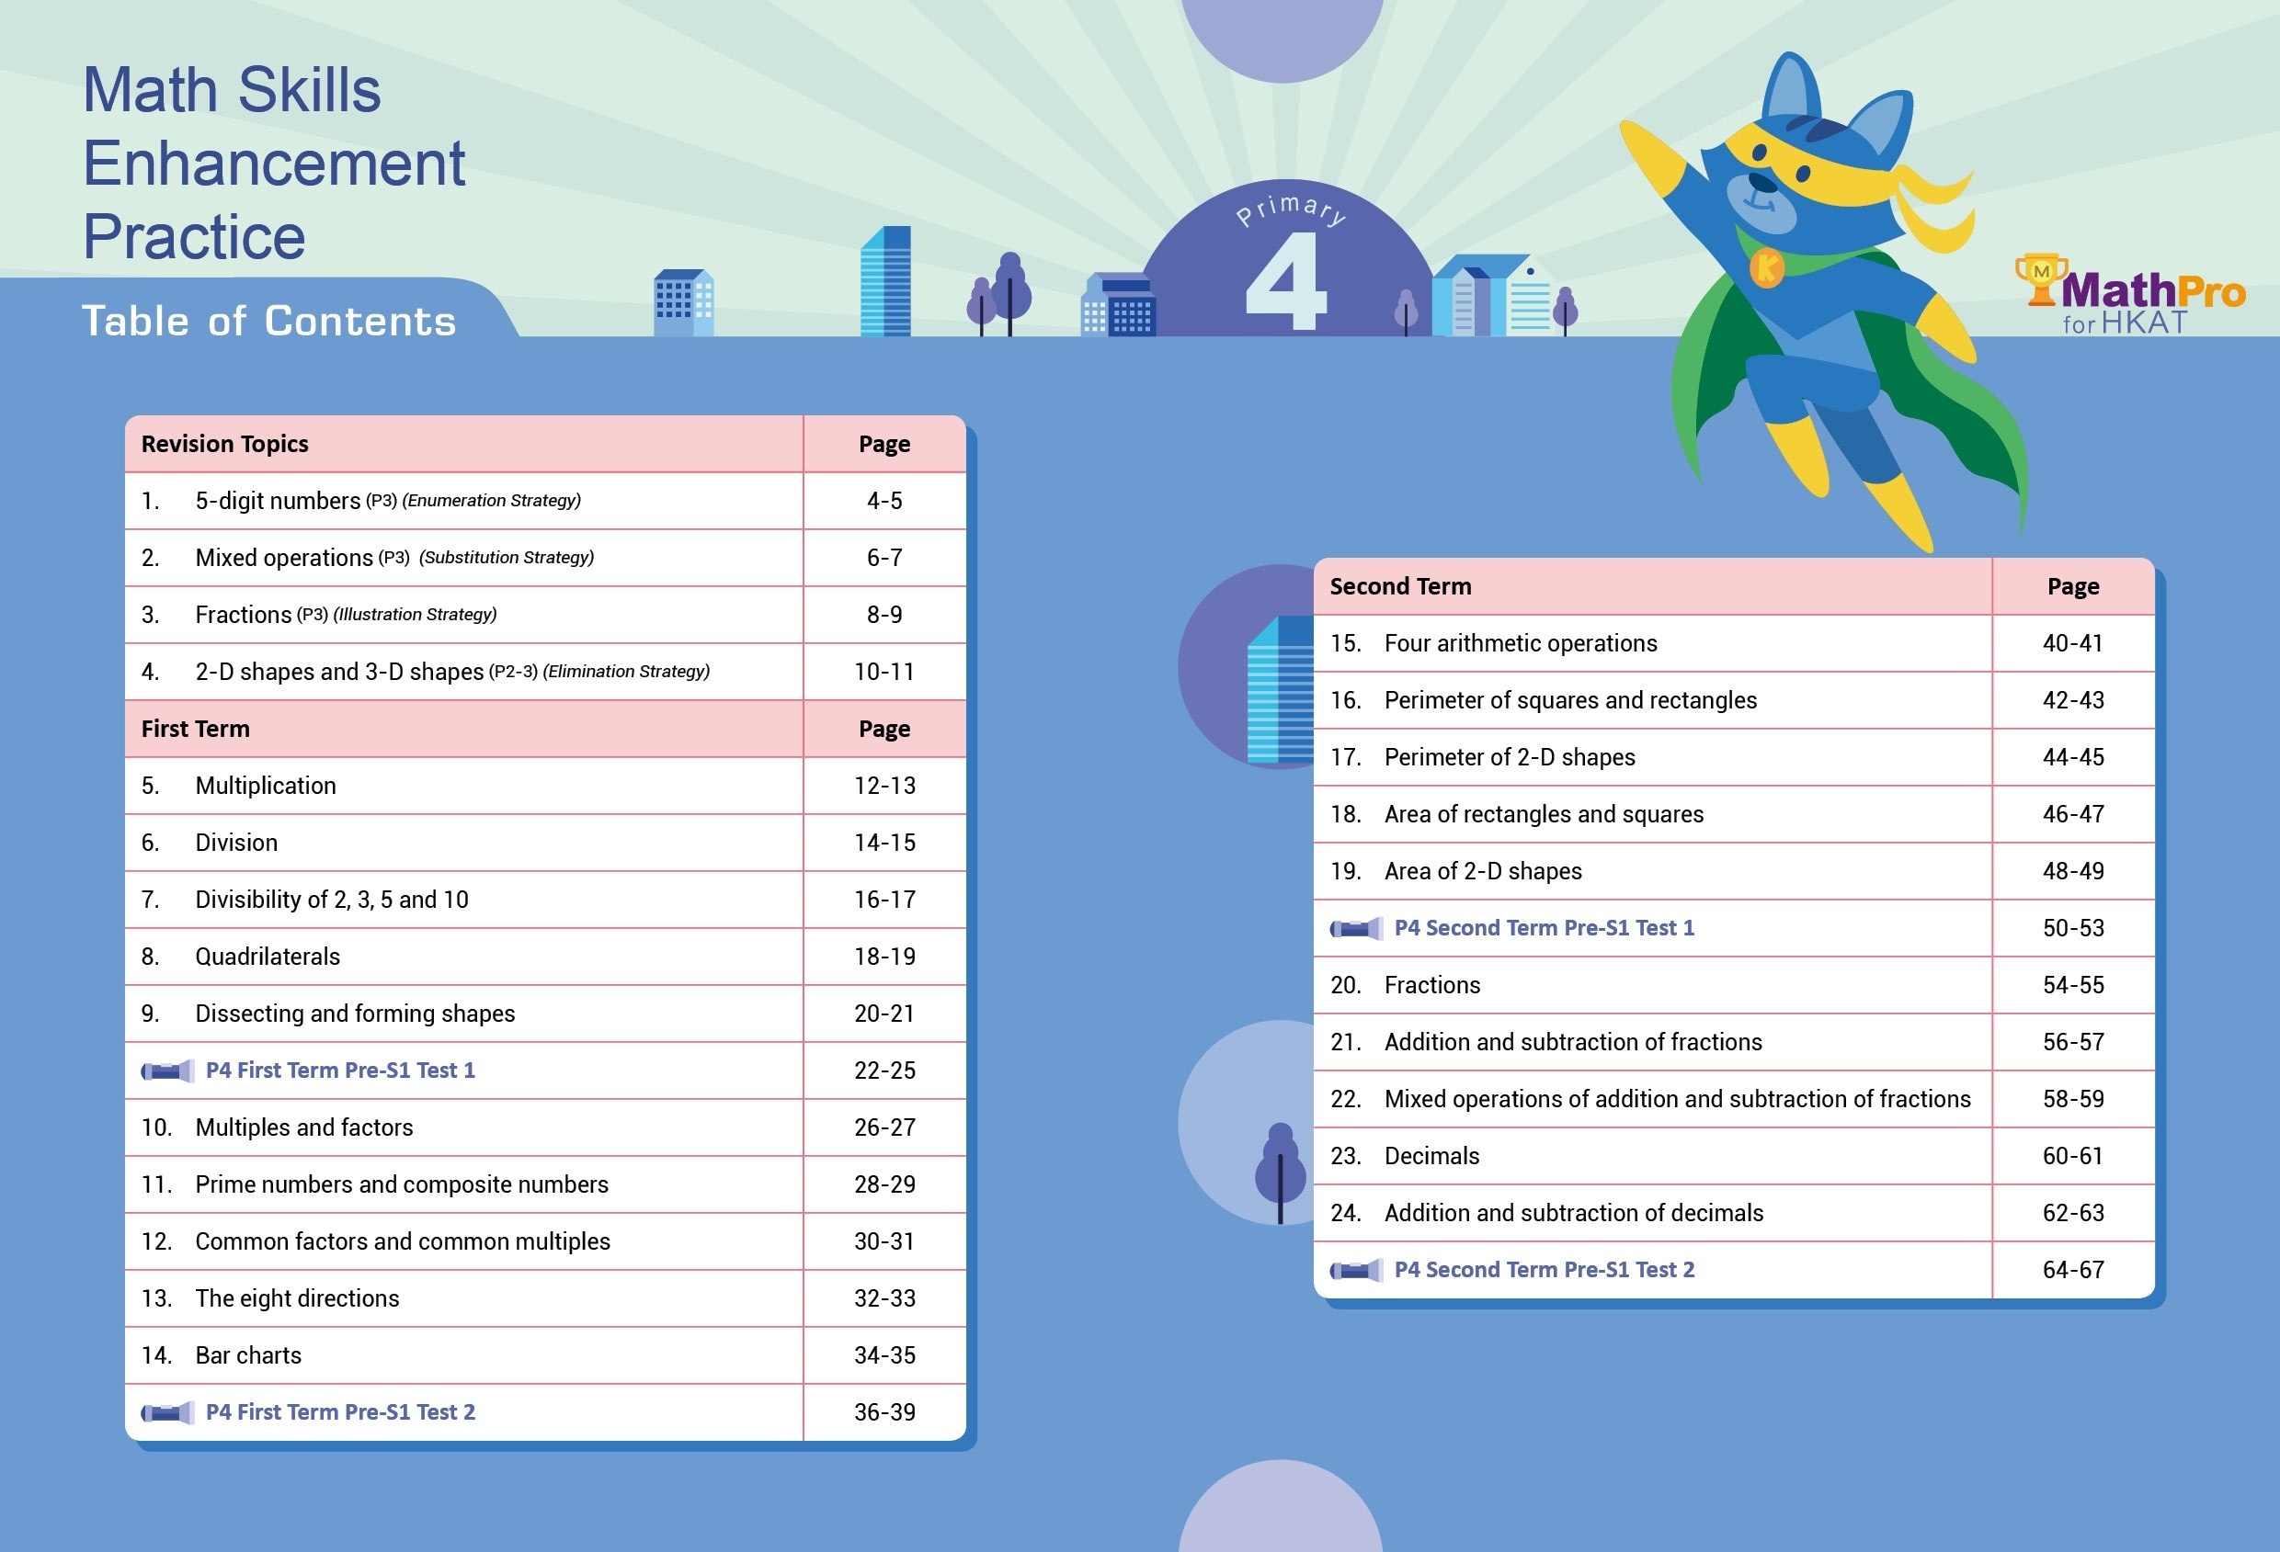Click page range 50-53

[x=2073, y=928]
